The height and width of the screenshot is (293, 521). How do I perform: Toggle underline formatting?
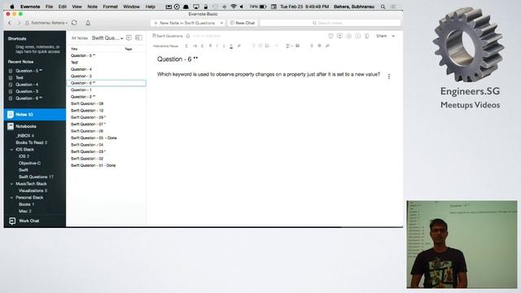pos(224,46)
